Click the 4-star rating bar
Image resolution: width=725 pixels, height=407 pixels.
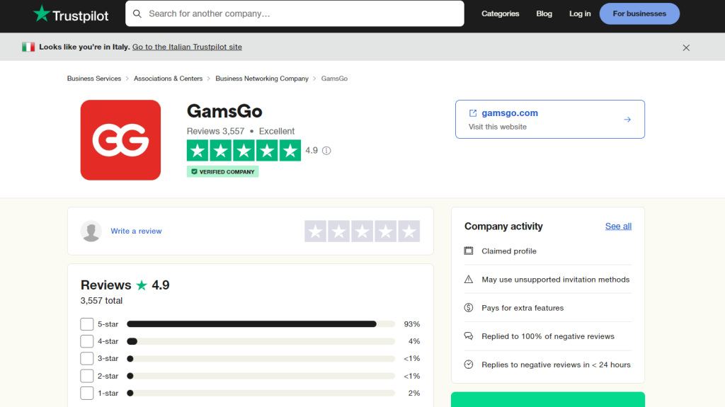(261, 341)
